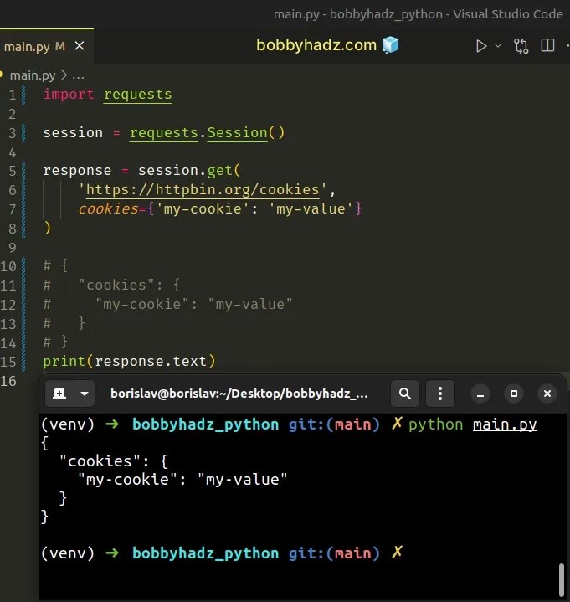This screenshot has height=602, width=570.
Task: Click underlined main.py in terminal command
Action: tap(505, 424)
